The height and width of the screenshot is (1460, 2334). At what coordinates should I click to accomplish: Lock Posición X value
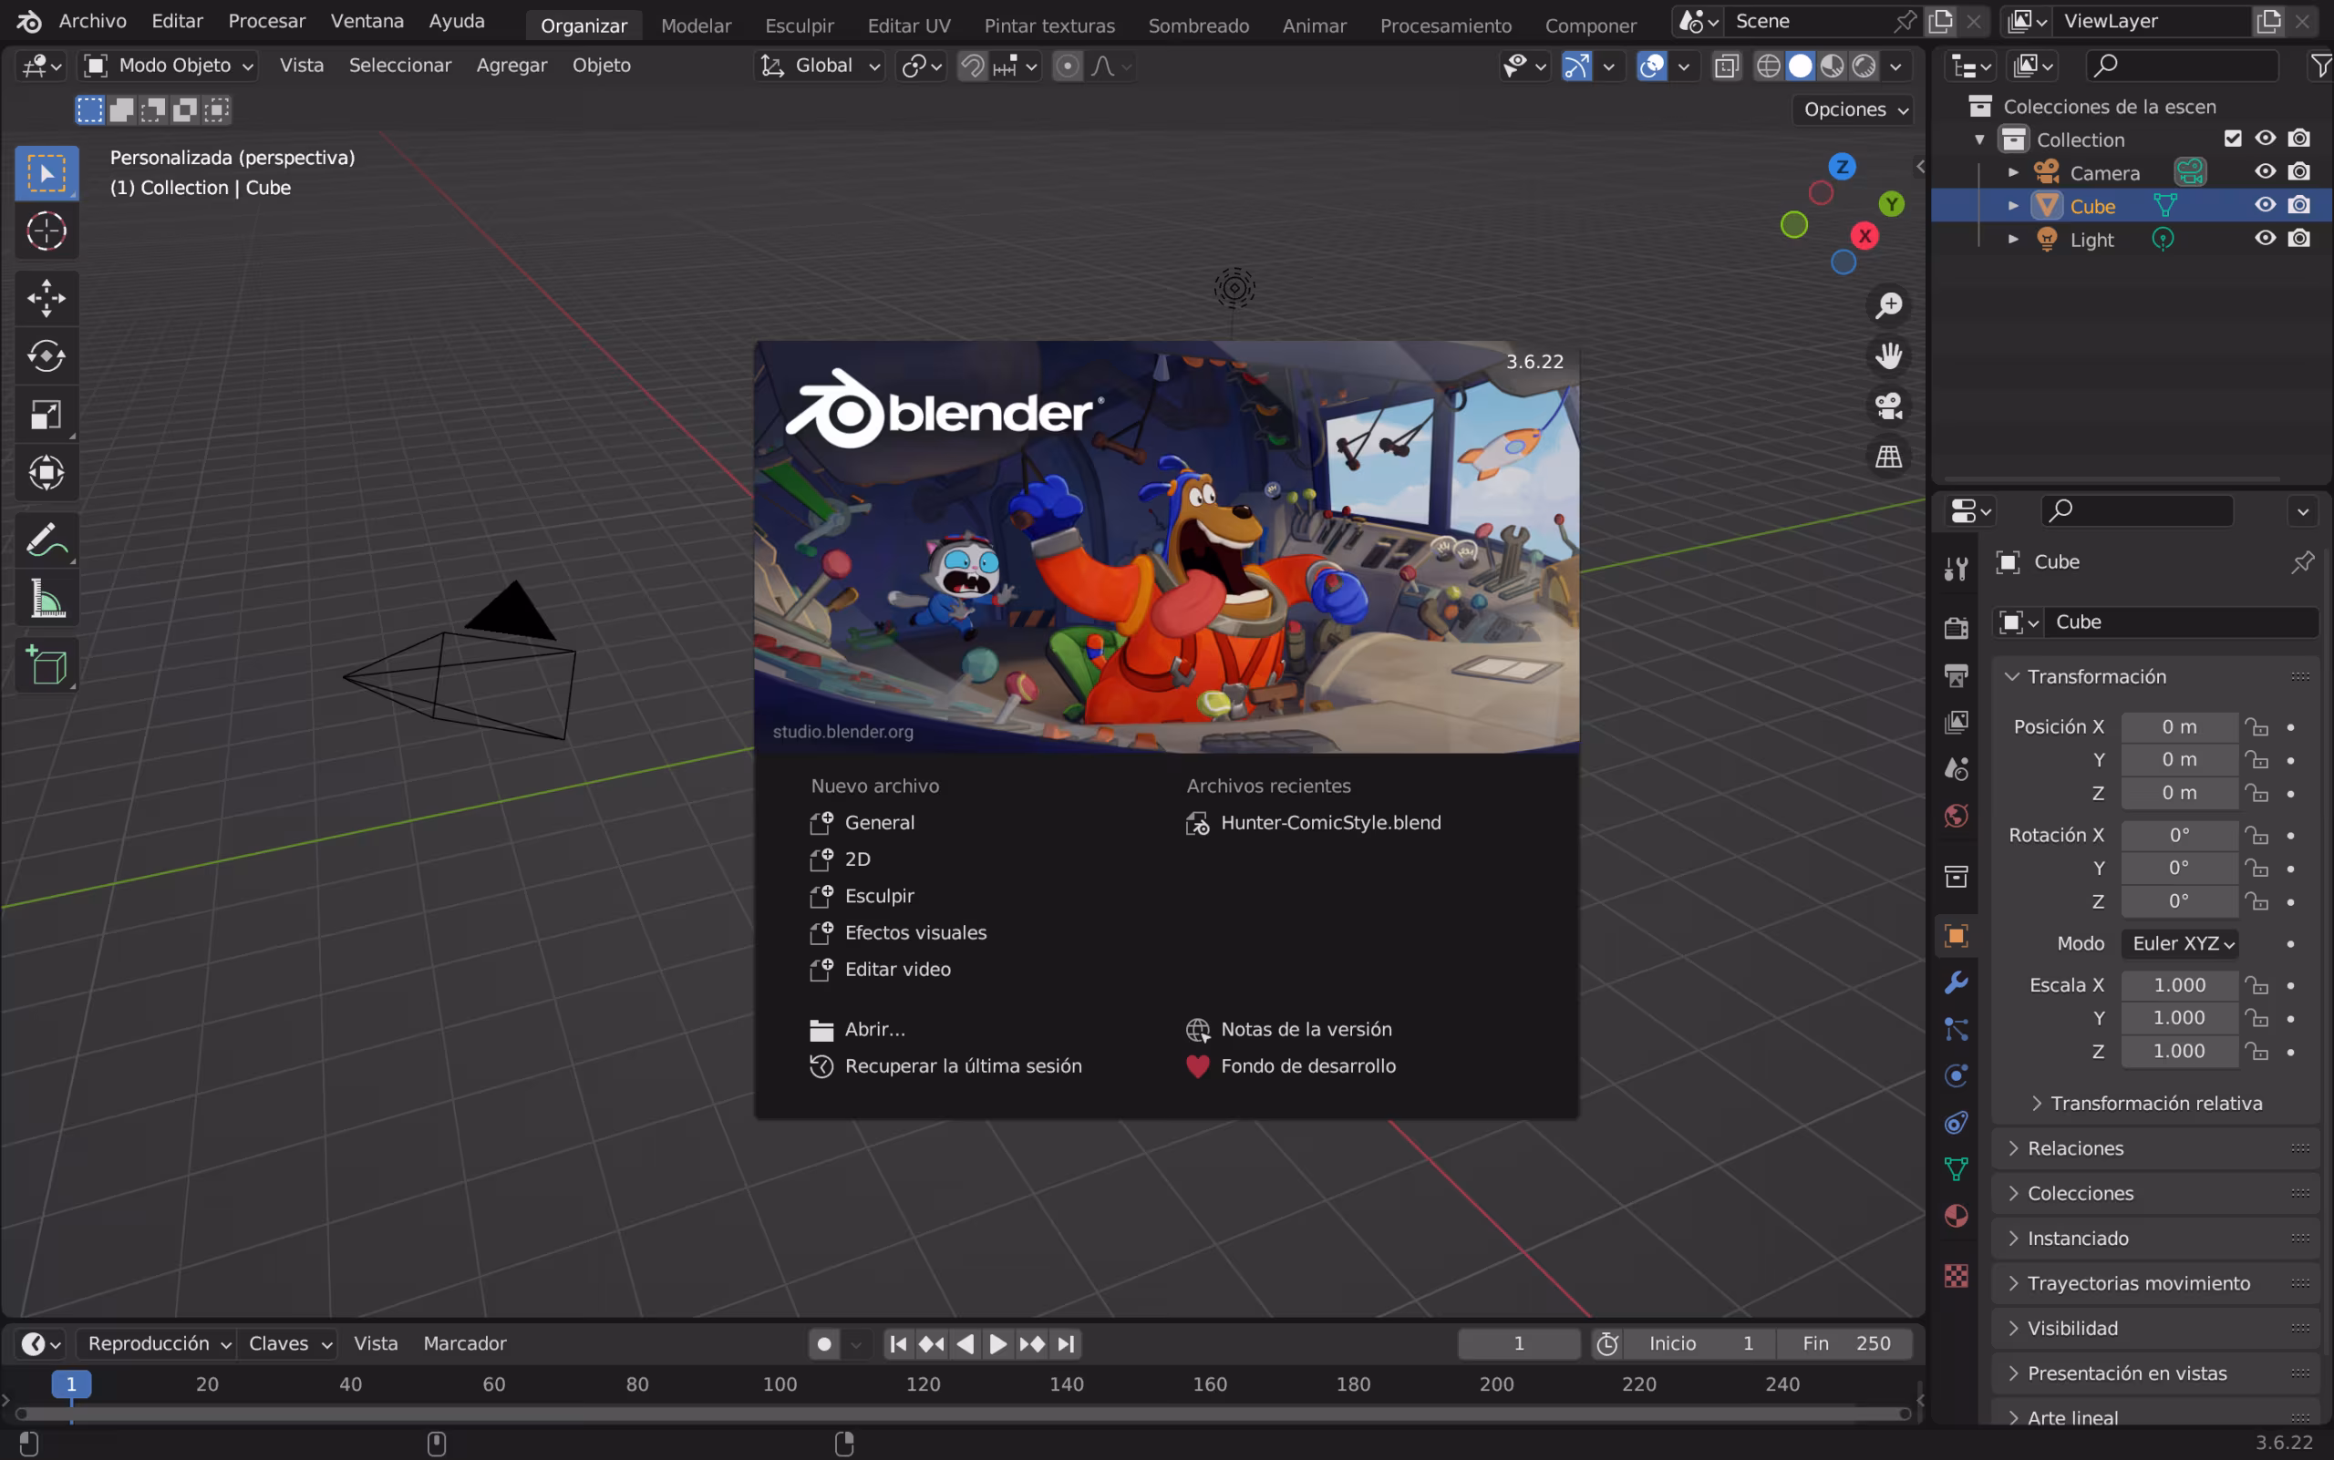(2257, 726)
